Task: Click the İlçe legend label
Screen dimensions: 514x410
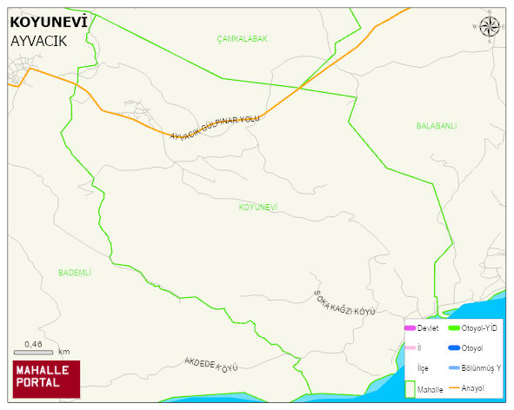Action: [423, 368]
